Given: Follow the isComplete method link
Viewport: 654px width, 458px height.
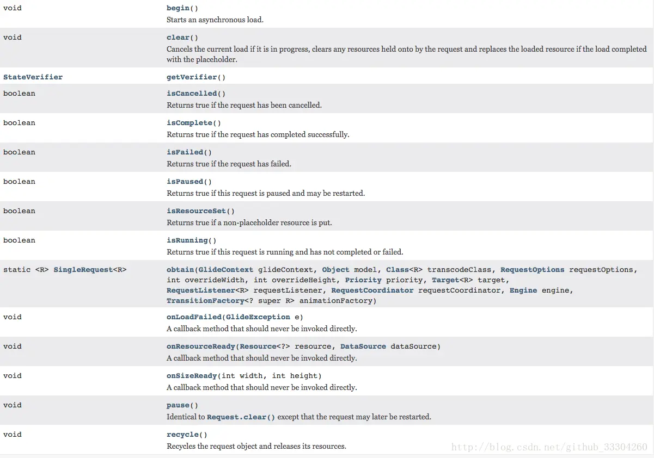Looking at the screenshot, I should pos(190,123).
